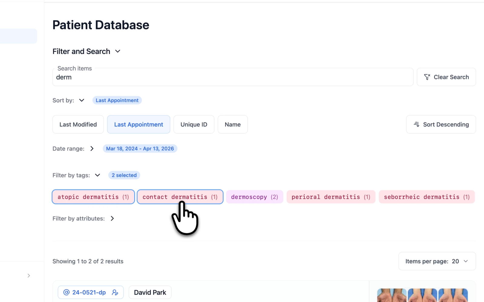
Task: Select Name sort option
Action: tap(233, 124)
